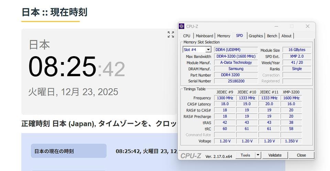330x171 pixels.
Task: Click the Validate button
Action: (x=275, y=155)
